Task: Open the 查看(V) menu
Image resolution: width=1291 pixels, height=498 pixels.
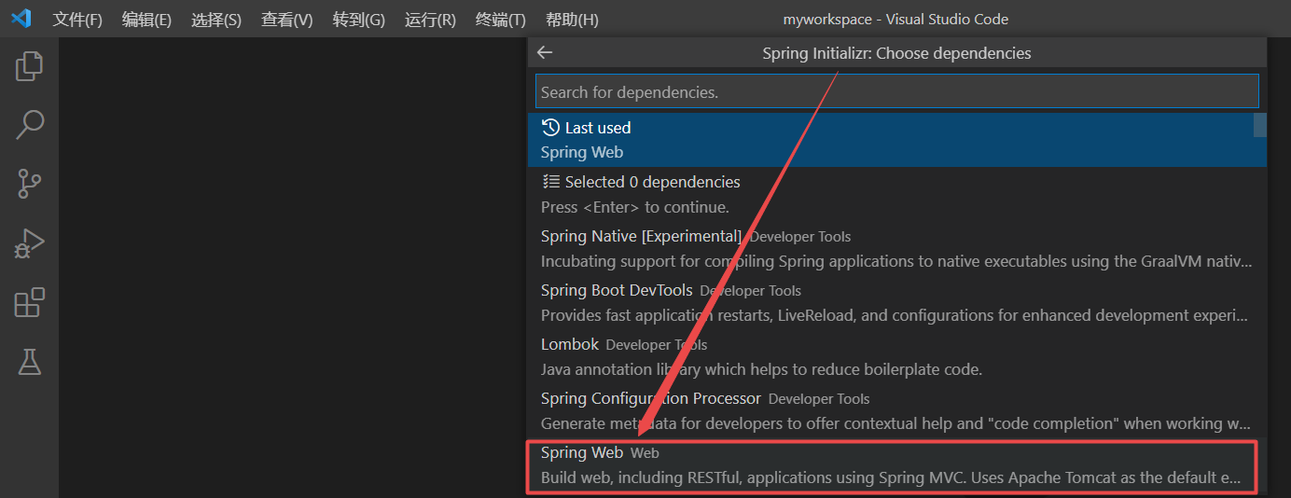Action: point(286,20)
